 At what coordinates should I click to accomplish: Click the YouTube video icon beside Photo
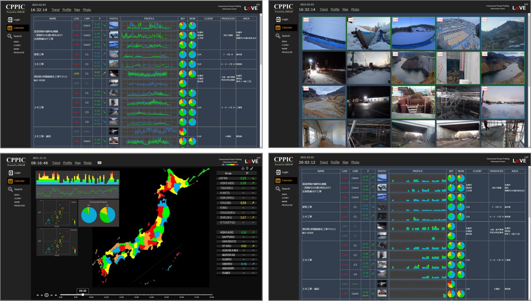pos(99,163)
